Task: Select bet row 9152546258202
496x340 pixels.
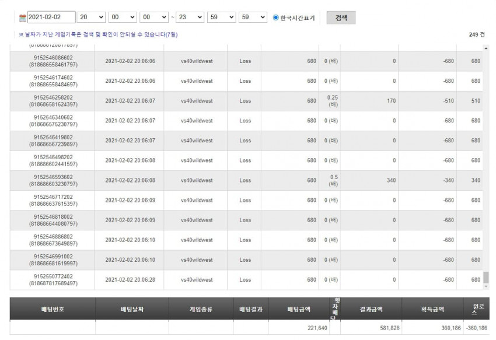Action: click(x=246, y=101)
